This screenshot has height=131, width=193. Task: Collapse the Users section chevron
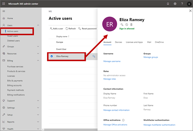[x=38, y=25]
